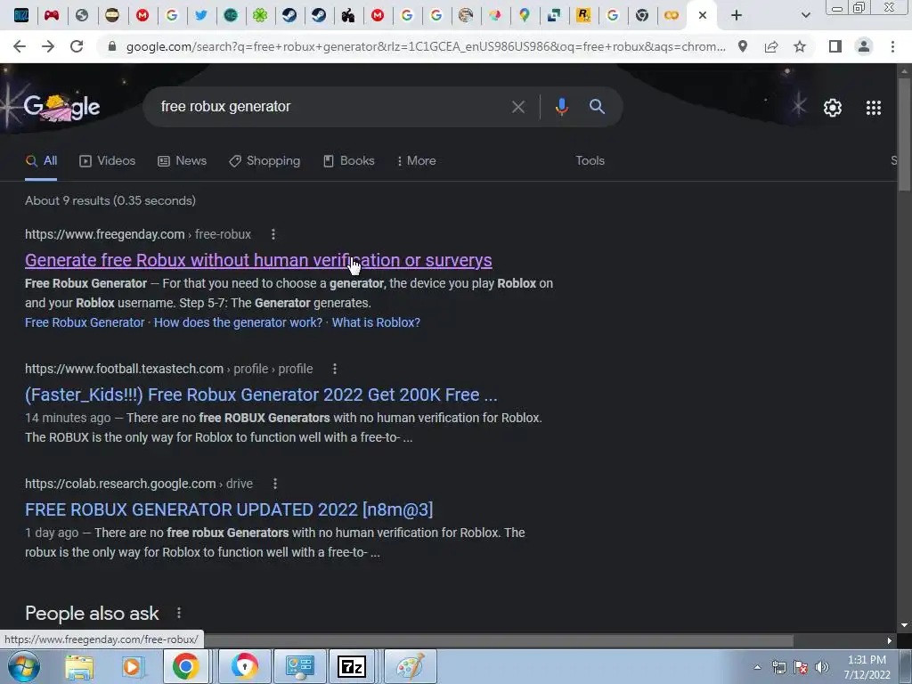Bookmark this page with star icon
Viewport: 912px width, 684px height.
click(800, 46)
